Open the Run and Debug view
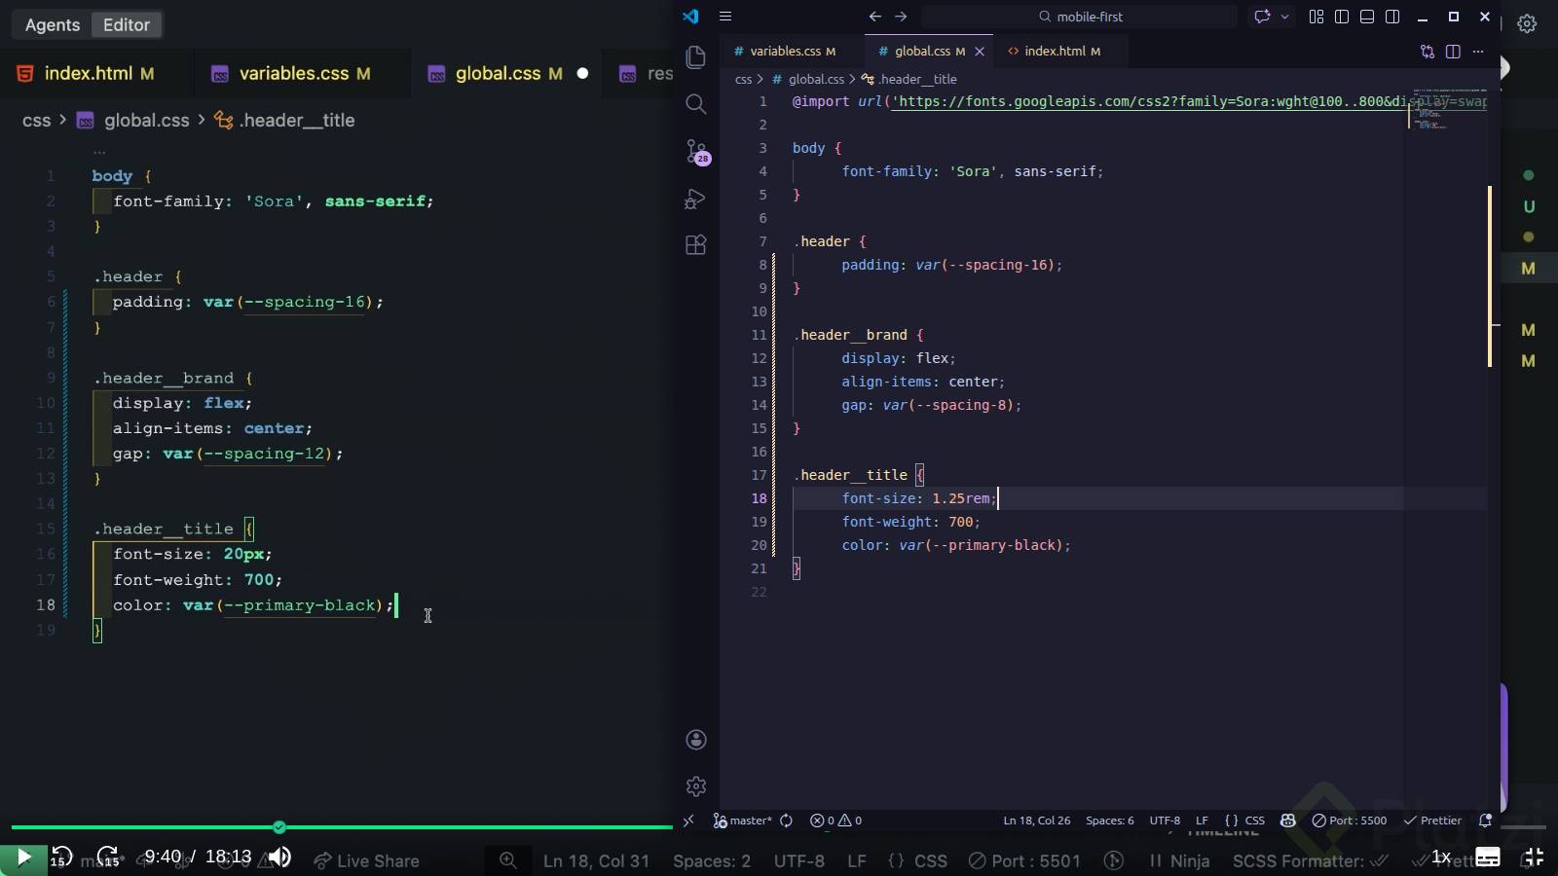Viewport: 1558px width, 876px height. (695, 199)
